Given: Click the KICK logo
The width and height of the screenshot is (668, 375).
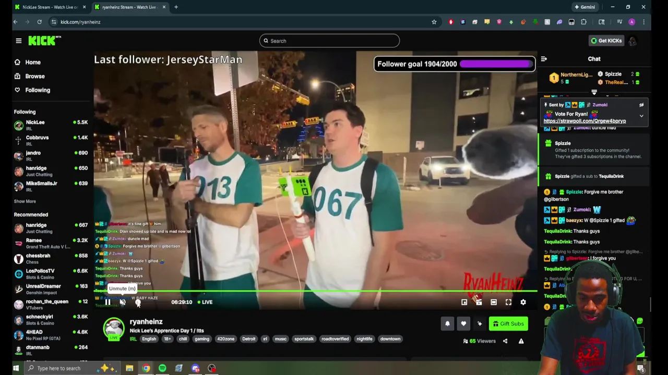Looking at the screenshot, I should tap(44, 41).
